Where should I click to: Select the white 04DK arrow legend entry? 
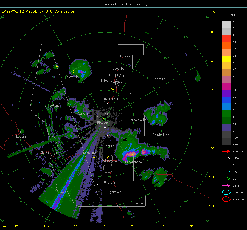tap(226, 158)
